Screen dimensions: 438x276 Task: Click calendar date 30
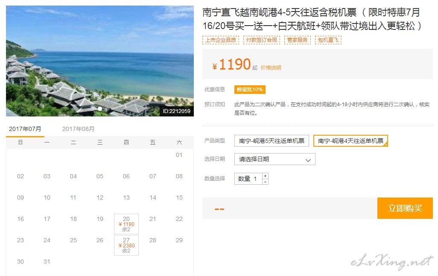pos(20,261)
